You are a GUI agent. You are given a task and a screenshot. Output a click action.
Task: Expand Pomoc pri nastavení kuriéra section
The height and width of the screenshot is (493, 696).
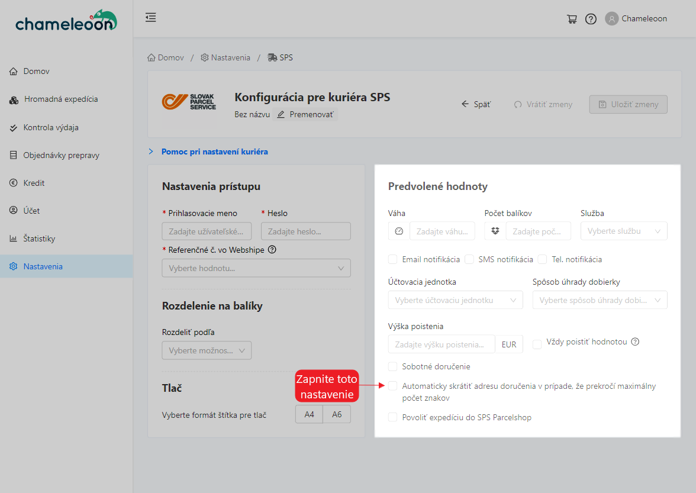214,152
